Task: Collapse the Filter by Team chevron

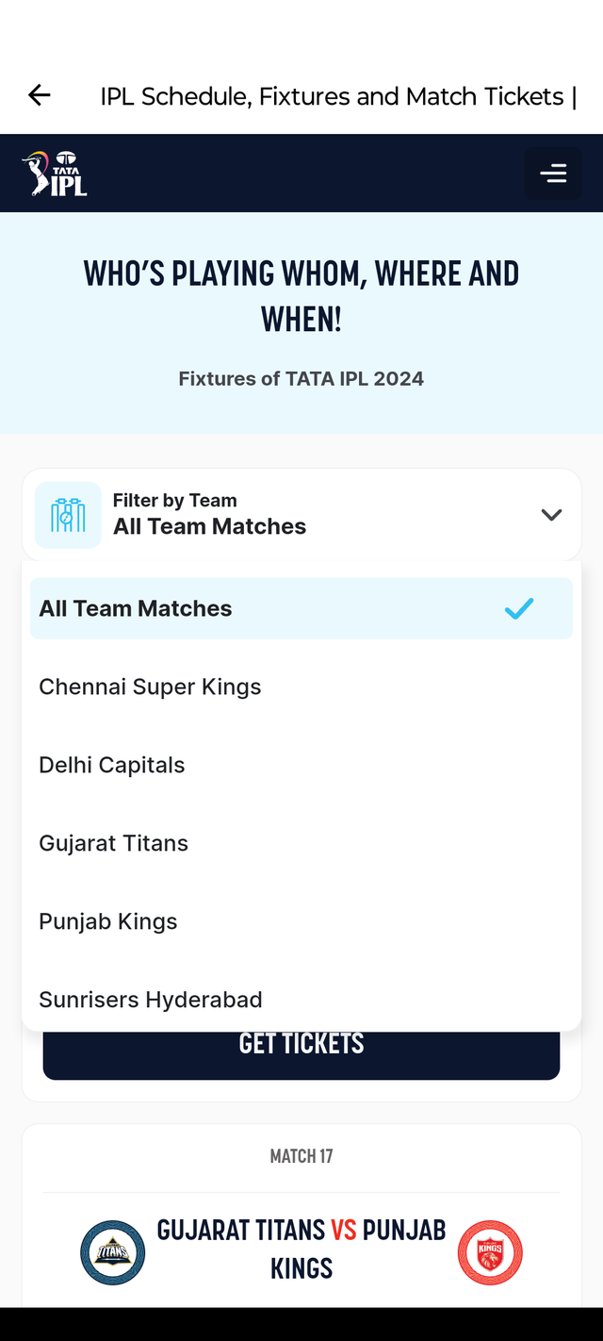Action: [x=551, y=515]
